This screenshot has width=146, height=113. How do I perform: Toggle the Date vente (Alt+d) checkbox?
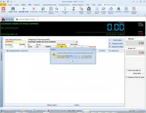point(127,70)
